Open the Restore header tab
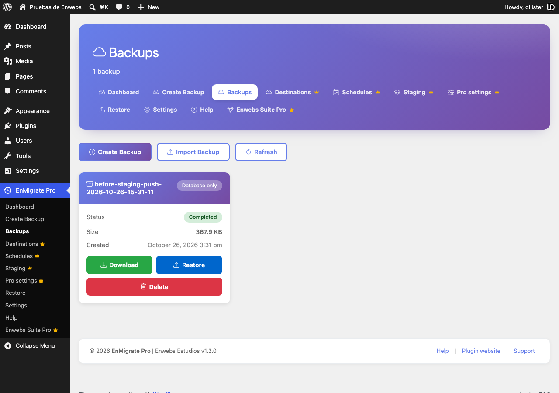 tap(114, 110)
